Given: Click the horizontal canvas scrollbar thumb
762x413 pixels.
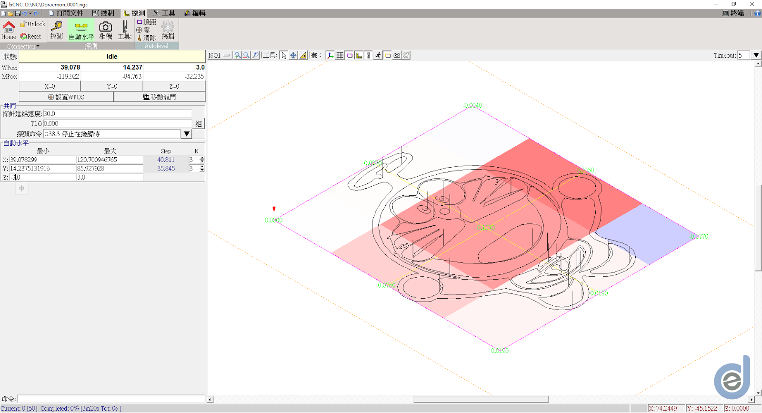Looking at the screenshot, I should coord(481,400).
